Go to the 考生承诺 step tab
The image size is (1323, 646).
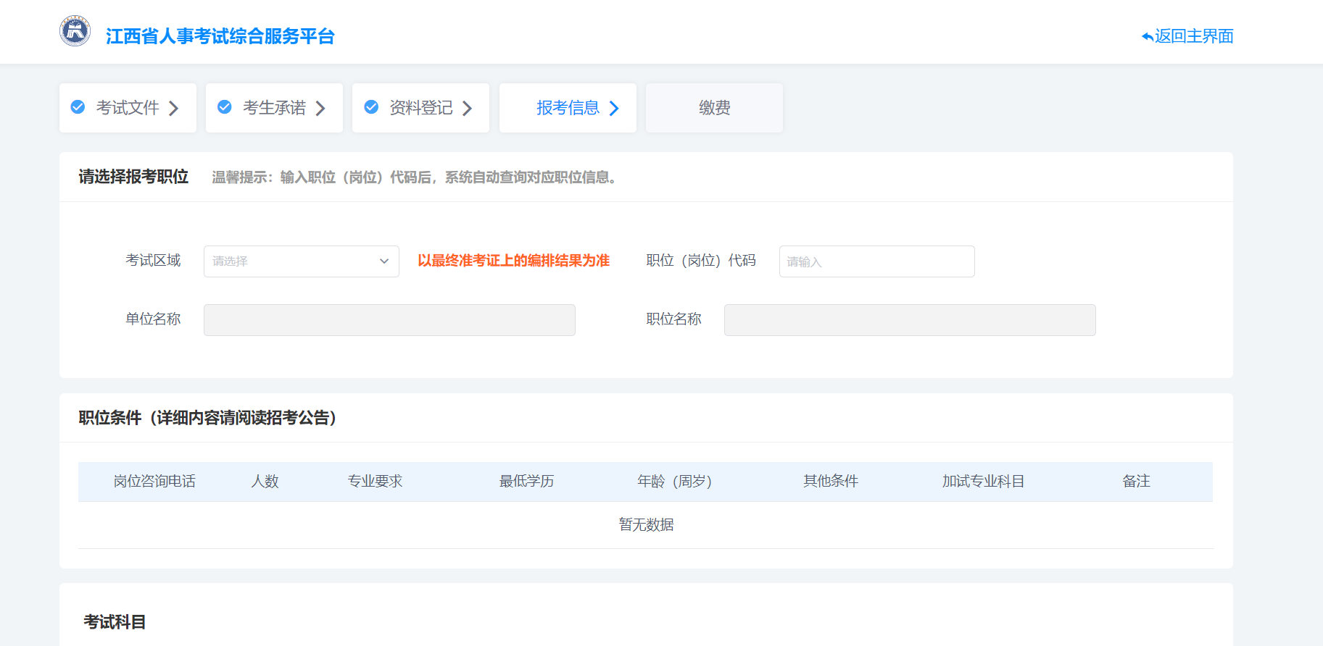tap(274, 108)
